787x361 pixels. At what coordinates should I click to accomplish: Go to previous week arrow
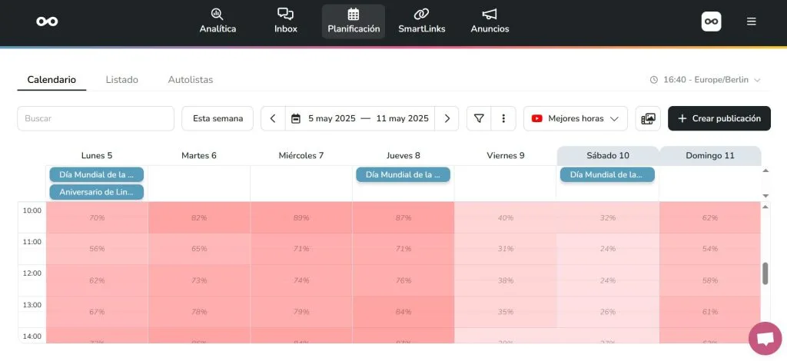(x=273, y=118)
